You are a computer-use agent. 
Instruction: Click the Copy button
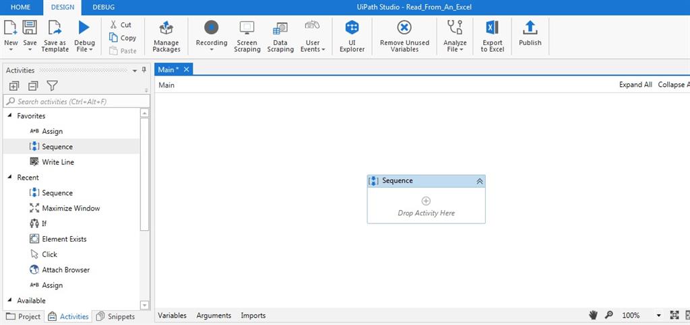click(123, 38)
